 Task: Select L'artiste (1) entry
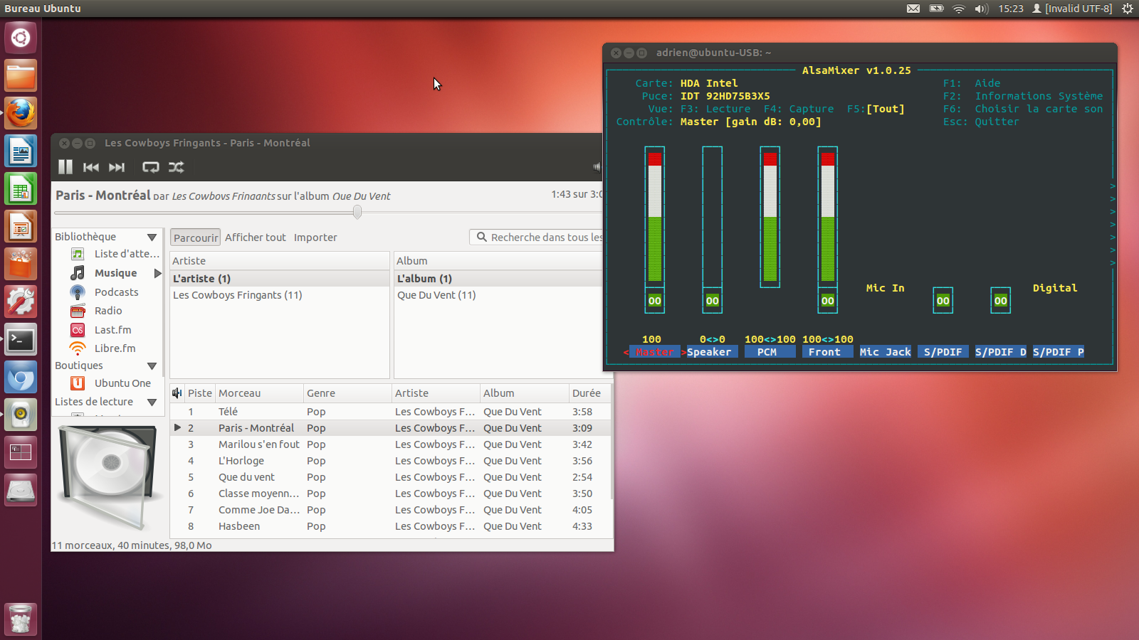(x=280, y=279)
